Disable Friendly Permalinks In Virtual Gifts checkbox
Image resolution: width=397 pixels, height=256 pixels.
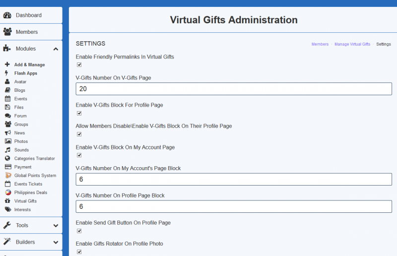pos(79,65)
